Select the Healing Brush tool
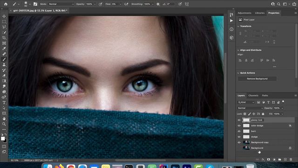Screen dimensions: 298x168 pyautogui.click(x=4, y=54)
